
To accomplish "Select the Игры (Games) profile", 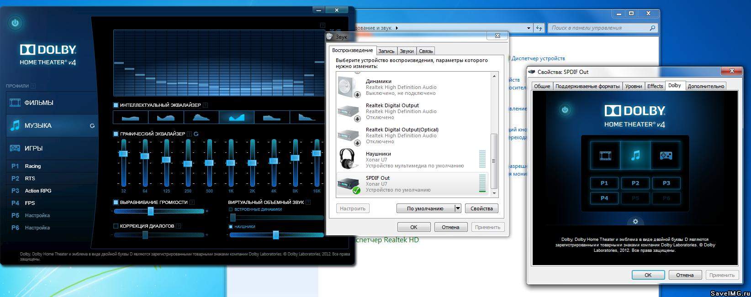I will [34, 148].
